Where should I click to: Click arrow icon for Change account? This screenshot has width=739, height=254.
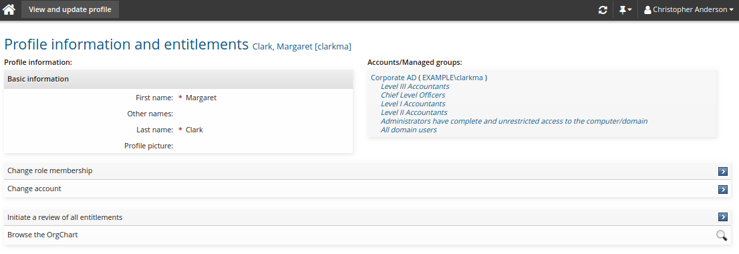(x=722, y=189)
